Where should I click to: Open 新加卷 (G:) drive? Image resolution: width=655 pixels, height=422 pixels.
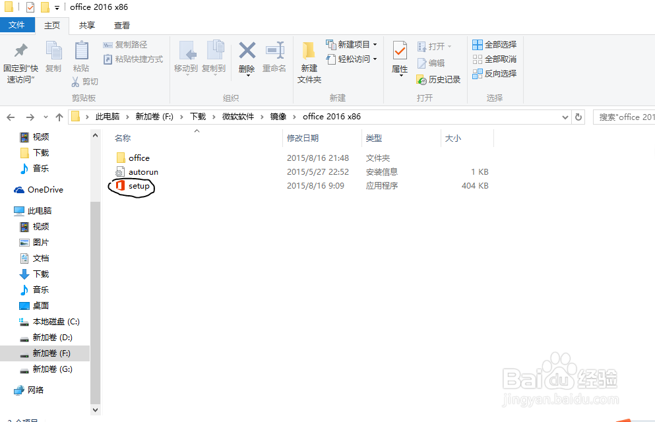click(x=46, y=369)
